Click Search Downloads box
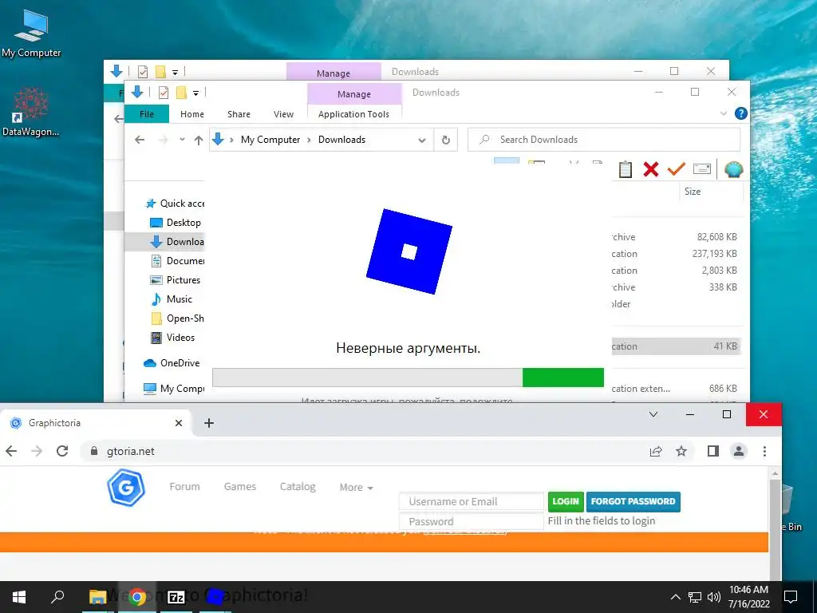The width and height of the screenshot is (817, 613). pyautogui.click(x=604, y=140)
